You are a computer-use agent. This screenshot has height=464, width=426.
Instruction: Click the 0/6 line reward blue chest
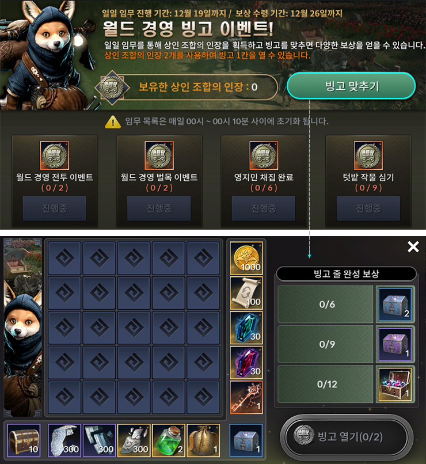395,304
